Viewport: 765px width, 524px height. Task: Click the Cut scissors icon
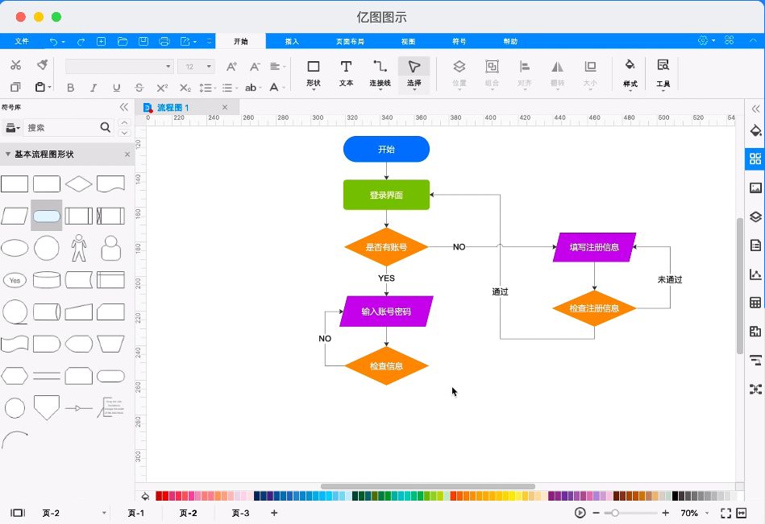(x=15, y=65)
